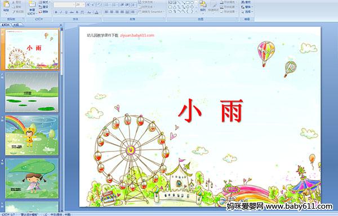Switch to the Outline (大纲) tab
The width and height of the screenshot is (338, 216).
[x=16, y=25]
